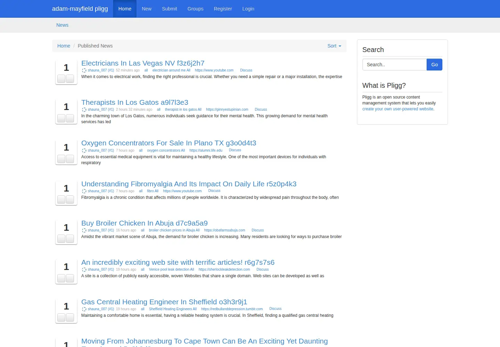Select Groups in the top navigation
Image resolution: width=500 pixels, height=347 pixels.
click(195, 9)
